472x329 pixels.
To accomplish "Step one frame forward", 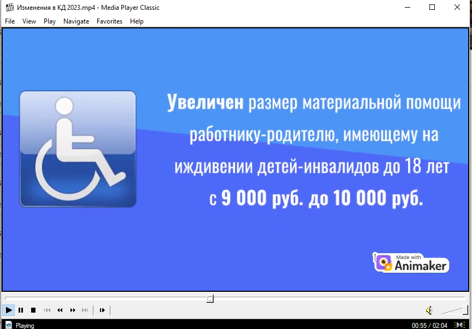I will (102, 310).
